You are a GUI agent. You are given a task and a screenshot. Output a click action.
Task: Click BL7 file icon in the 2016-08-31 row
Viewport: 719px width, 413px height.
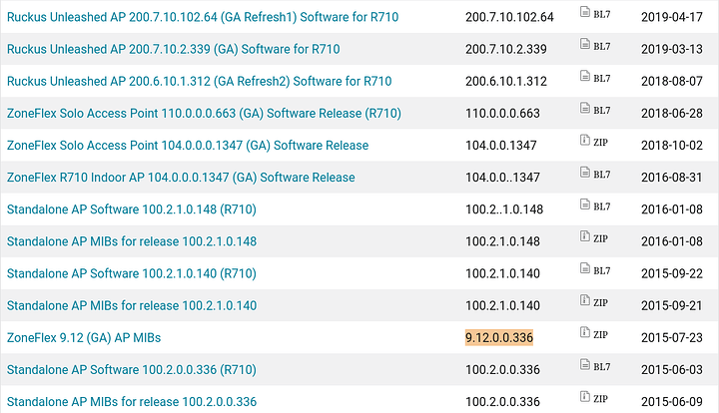584,173
